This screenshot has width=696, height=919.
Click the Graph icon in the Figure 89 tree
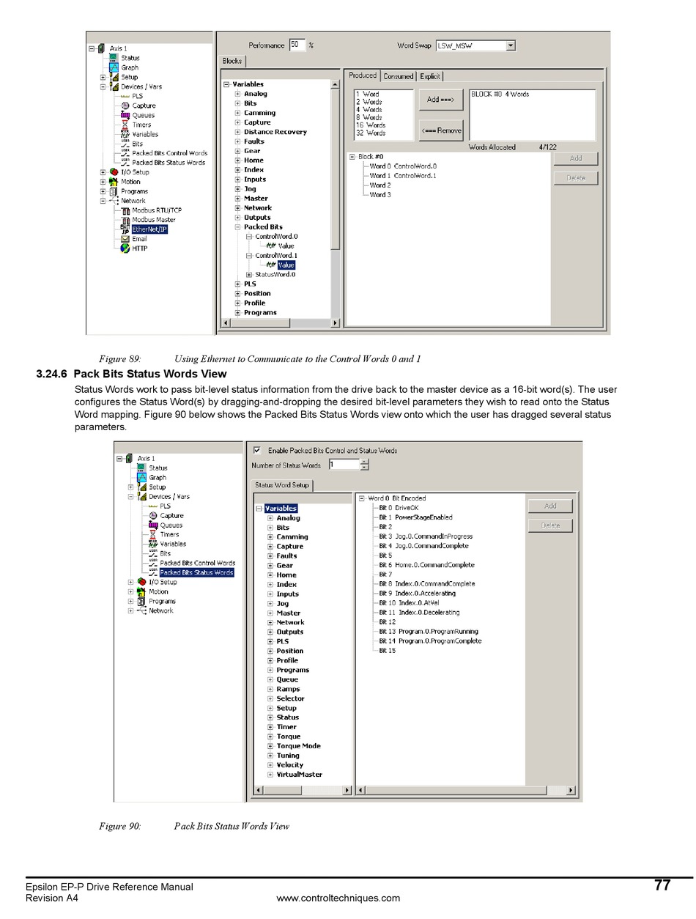pos(114,67)
